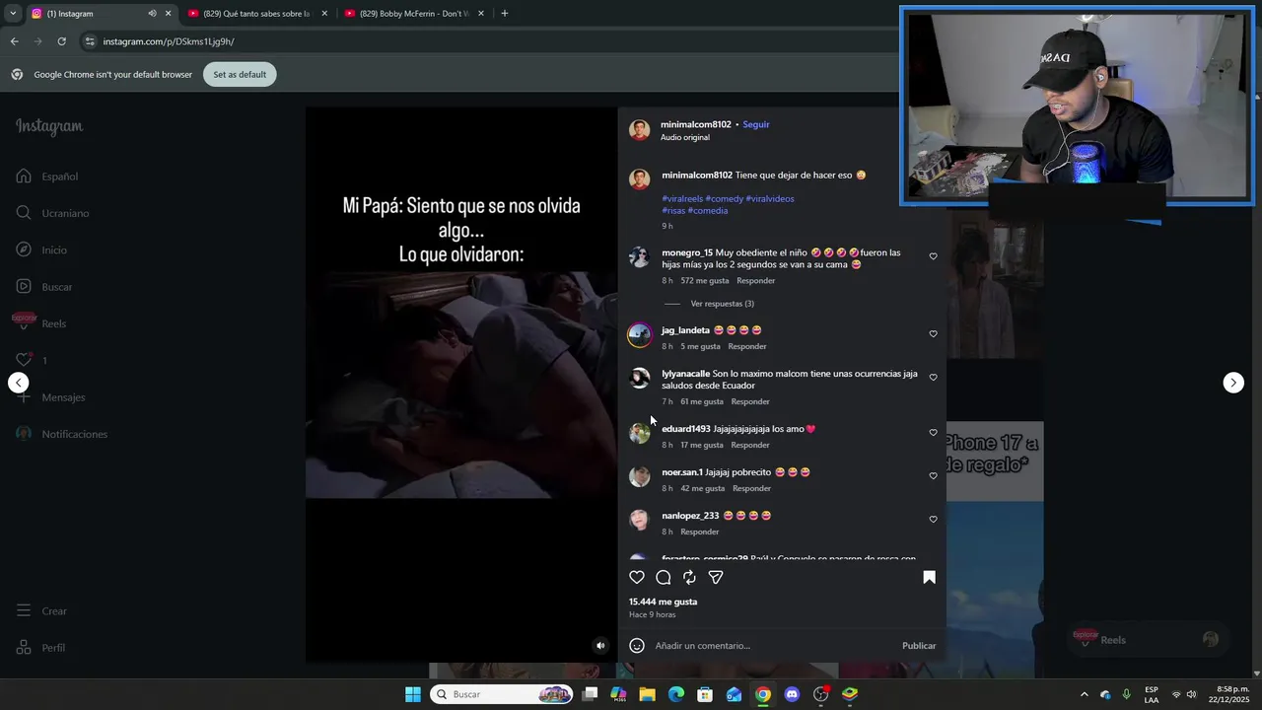Open a new browser tab
This screenshot has width=1262, height=710.
pos(505,14)
